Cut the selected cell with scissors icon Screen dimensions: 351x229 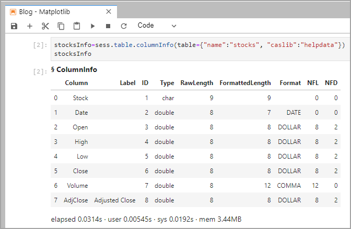tap(45, 26)
